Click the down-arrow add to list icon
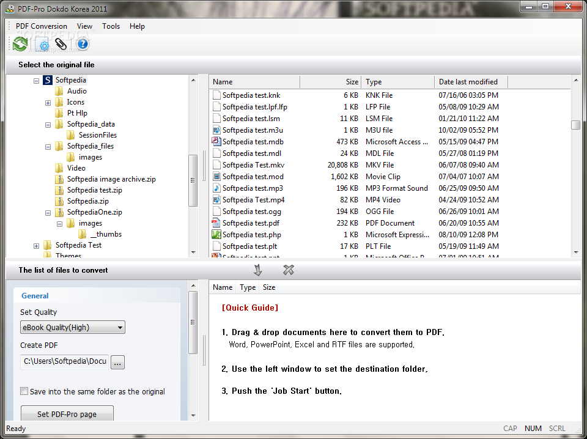This screenshot has width=587, height=439. tap(257, 270)
